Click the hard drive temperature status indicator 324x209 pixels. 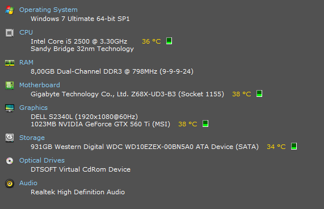pyautogui.click(x=294, y=146)
